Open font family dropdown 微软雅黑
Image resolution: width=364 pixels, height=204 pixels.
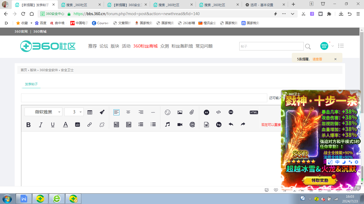point(43,112)
